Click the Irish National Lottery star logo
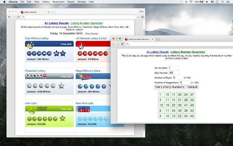Viewport: 233px width, 146px height. pos(32,111)
